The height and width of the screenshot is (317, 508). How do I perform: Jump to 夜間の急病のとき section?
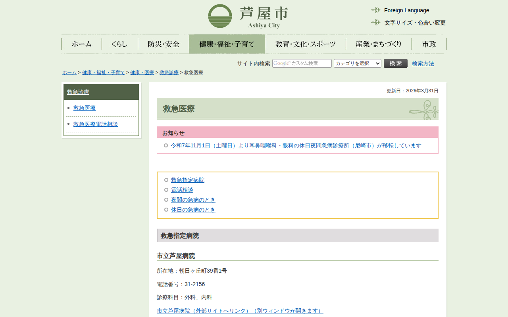click(193, 200)
